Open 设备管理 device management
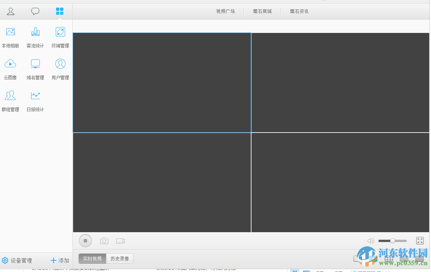 17,260
